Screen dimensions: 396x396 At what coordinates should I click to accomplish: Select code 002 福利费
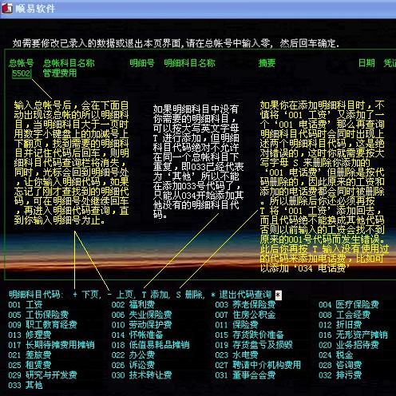(x=133, y=305)
